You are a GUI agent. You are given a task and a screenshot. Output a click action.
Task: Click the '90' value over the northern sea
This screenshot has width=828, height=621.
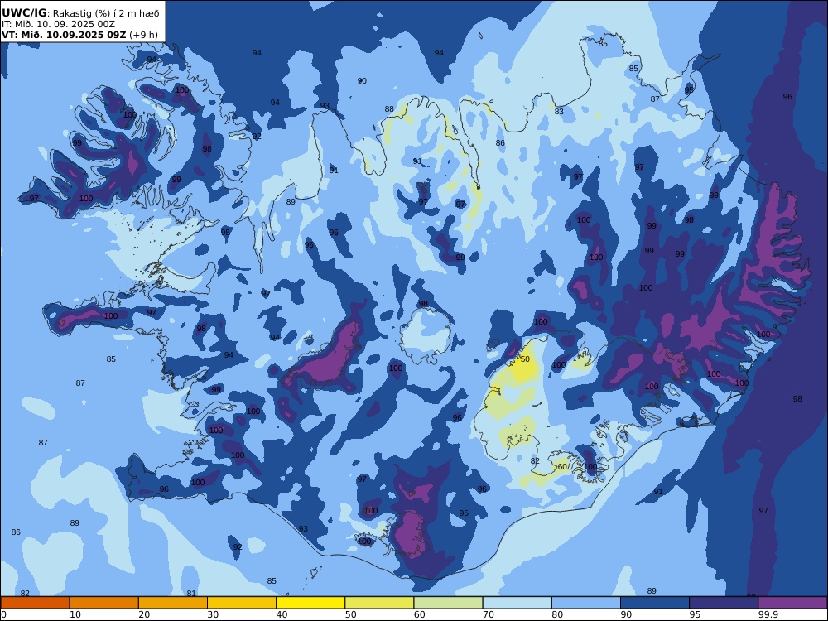click(x=362, y=81)
